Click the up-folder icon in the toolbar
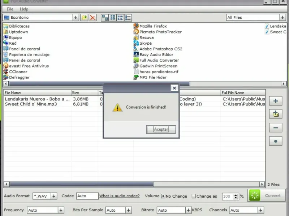 point(84,18)
